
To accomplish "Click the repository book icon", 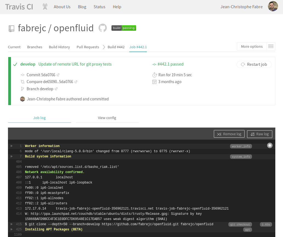I will [x=11, y=29].
